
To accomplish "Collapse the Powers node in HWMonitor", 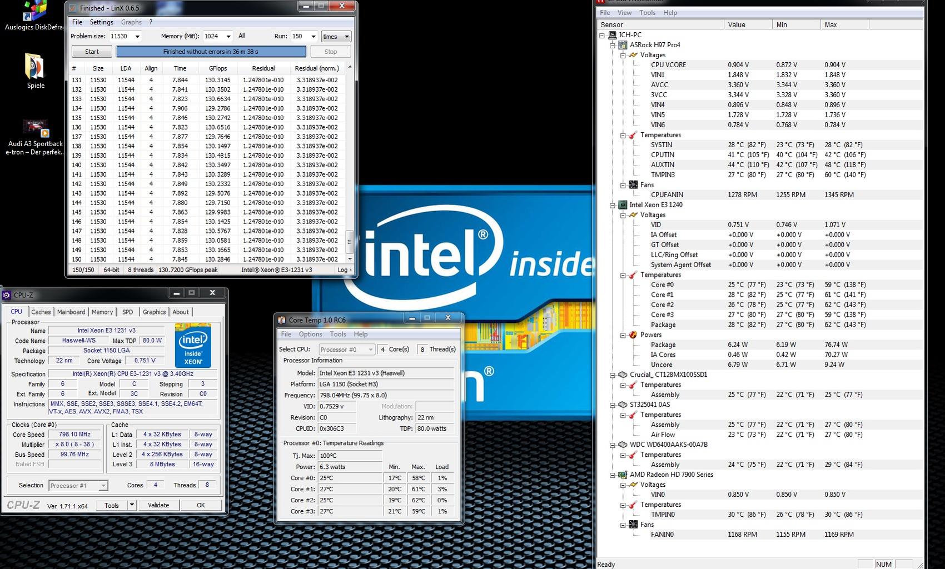I will tap(623, 335).
